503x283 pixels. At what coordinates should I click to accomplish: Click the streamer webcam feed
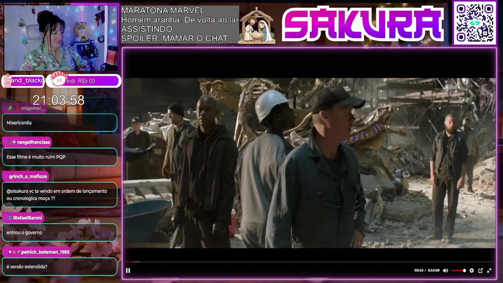pos(61,38)
